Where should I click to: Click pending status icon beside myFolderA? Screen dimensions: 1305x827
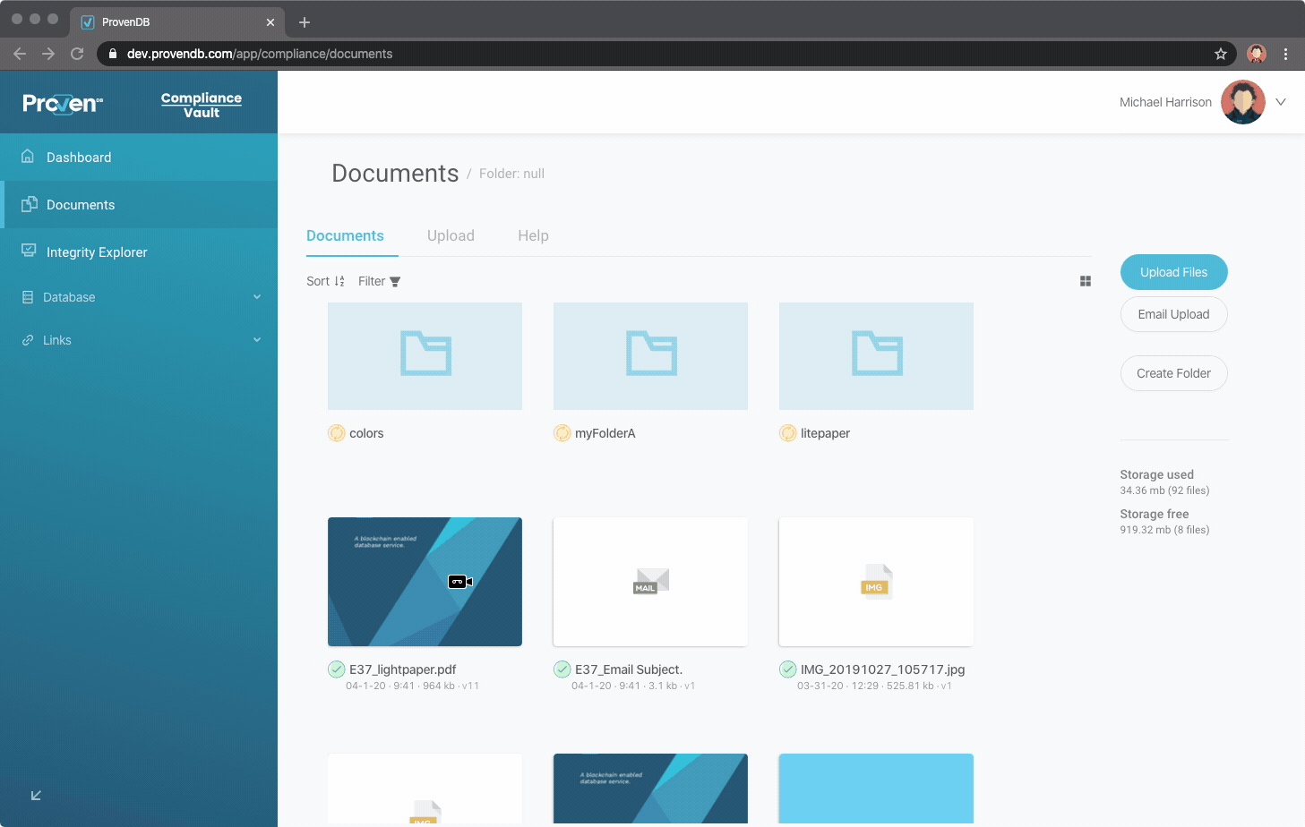coord(562,433)
